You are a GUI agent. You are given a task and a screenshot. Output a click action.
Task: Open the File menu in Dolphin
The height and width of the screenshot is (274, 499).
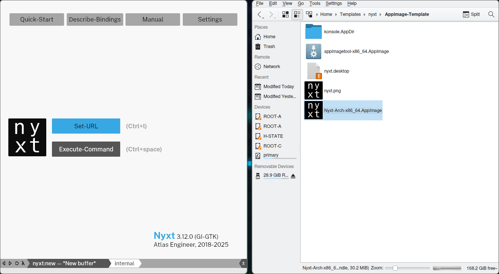click(260, 3)
